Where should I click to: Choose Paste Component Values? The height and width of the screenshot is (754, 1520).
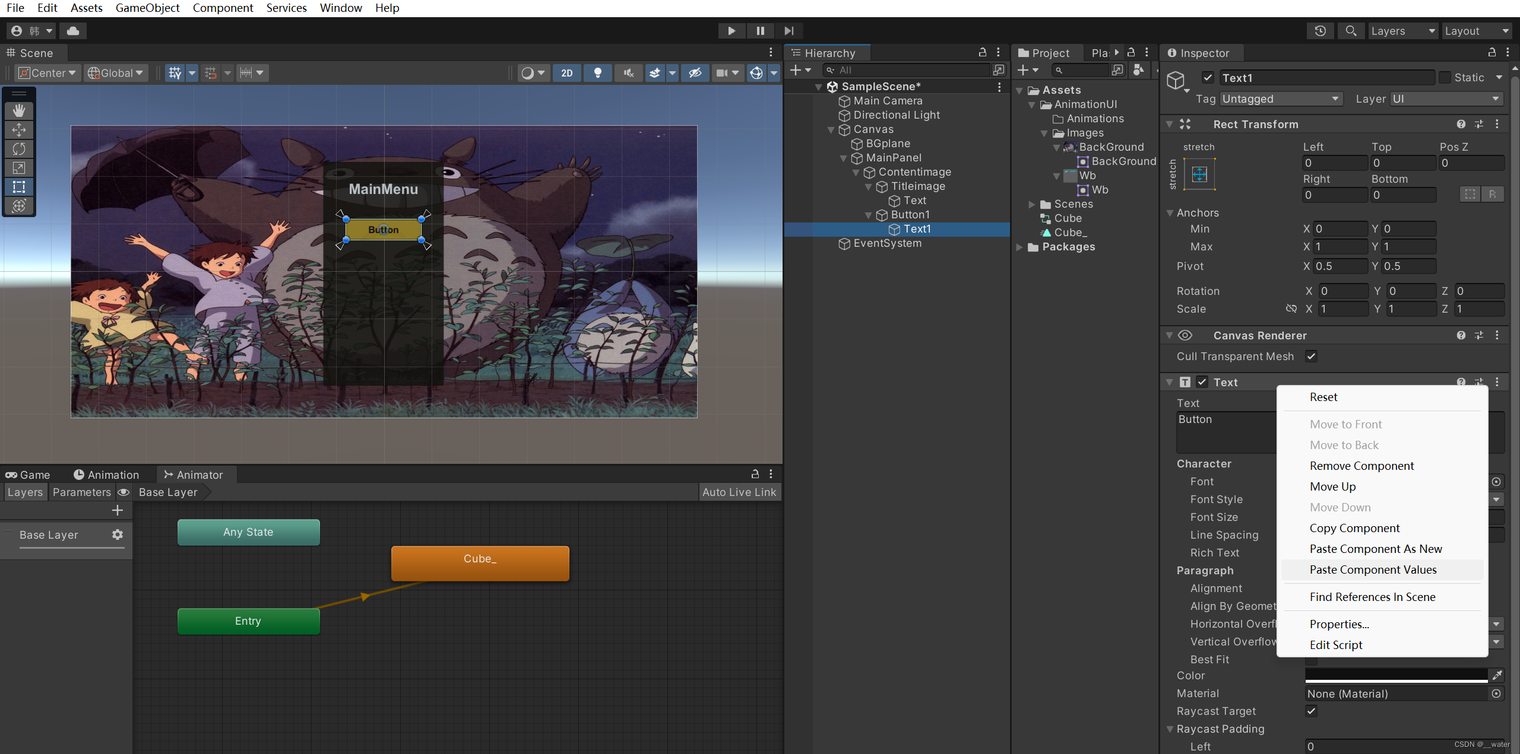1382,570
